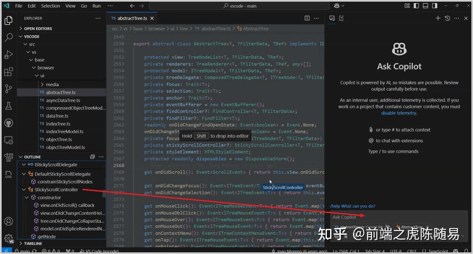Viewport: 473px width, 254px height.
Task: Split the editor right
Action: click(307, 18)
